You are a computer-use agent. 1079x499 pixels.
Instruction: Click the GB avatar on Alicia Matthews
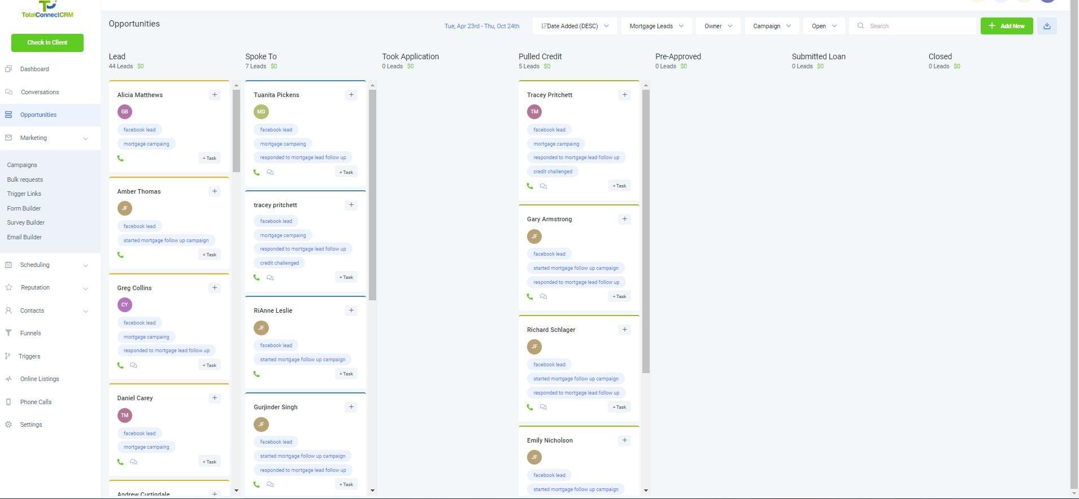[x=125, y=112]
